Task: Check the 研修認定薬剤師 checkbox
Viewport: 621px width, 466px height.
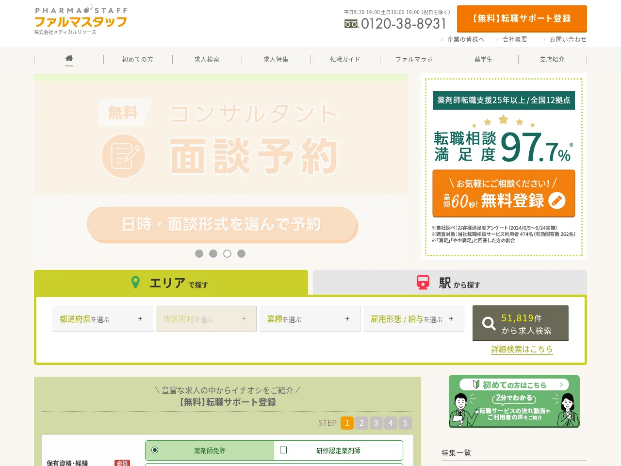Action: (x=283, y=450)
